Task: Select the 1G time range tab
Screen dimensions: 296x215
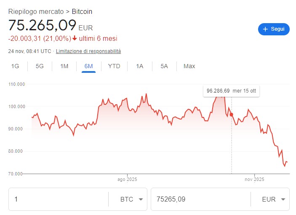Action: coord(15,66)
